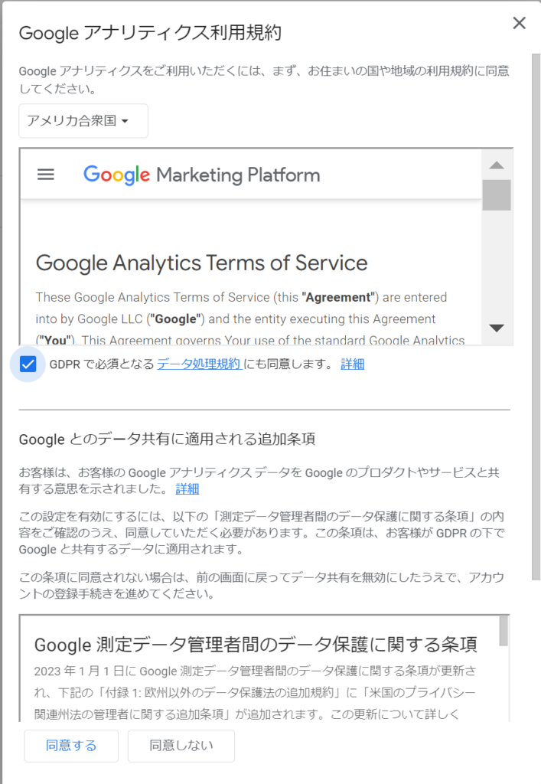Click the データ保護条項 box scrollbar thumb
Screen dimensions: 541x784
pos(504,631)
